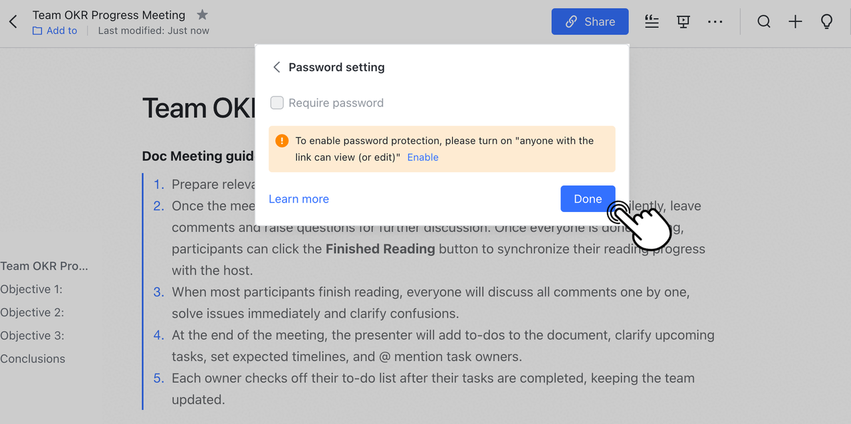Jump to Objective 2 in outline
Image resolution: width=851 pixels, height=424 pixels.
[32, 312]
